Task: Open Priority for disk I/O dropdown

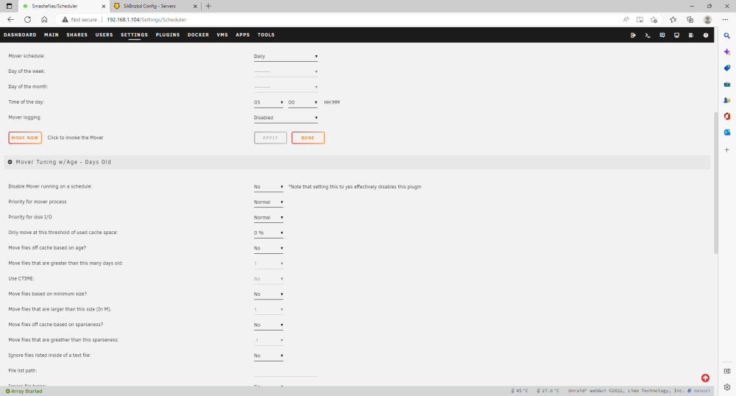Action: tap(269, 218)
